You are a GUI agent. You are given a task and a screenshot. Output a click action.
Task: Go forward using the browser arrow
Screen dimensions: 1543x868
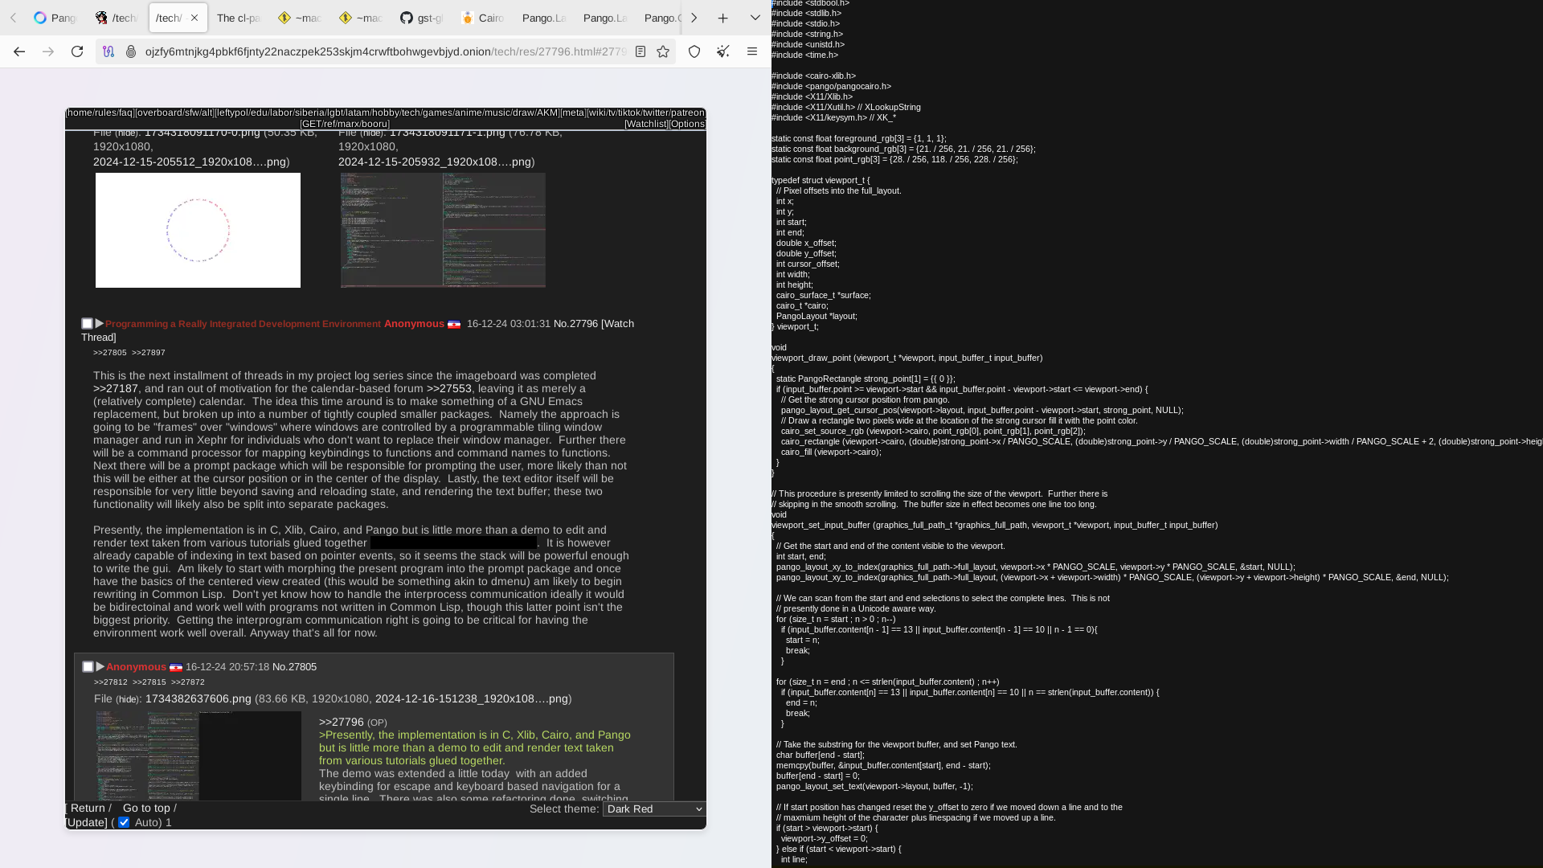click(x=48, y=51)
